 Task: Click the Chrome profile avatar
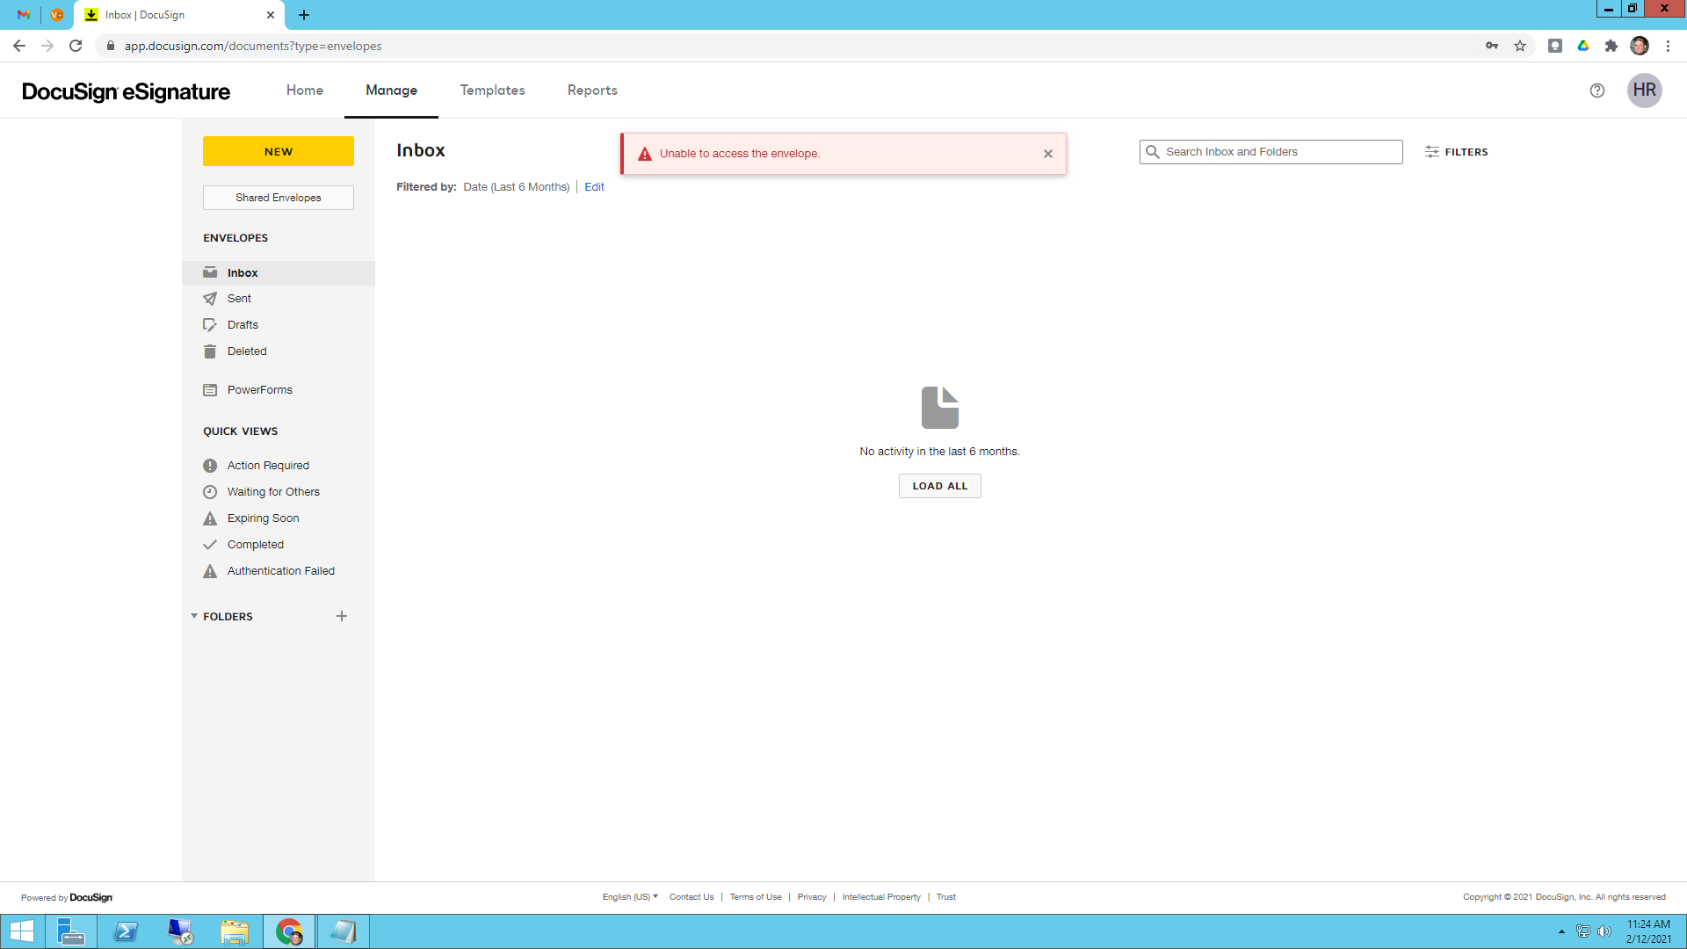point(1640,46)
